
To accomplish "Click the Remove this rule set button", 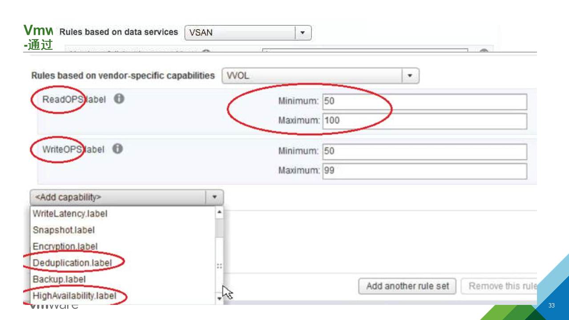I will pyautogui.click(x=499, y=286).
